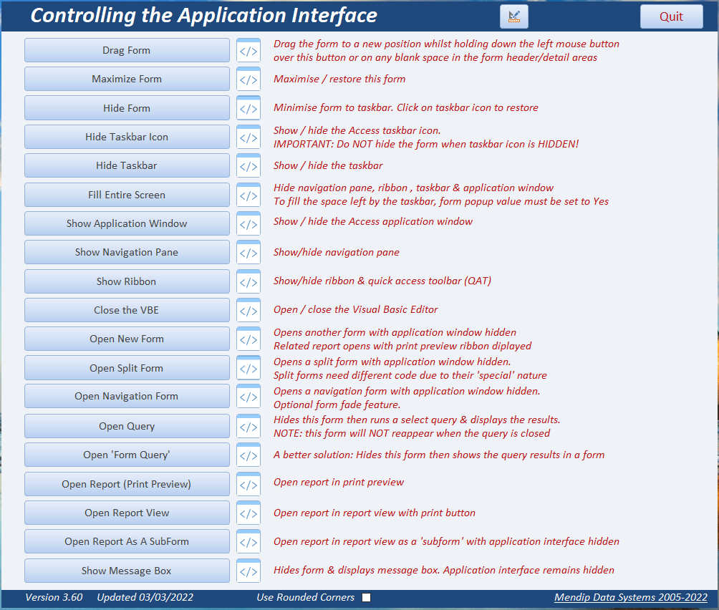Click the Show Application Window button

click(x=127, y=223)
